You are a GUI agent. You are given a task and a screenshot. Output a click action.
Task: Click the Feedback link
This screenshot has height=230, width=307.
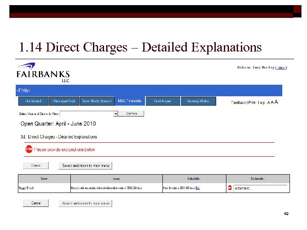pos(238,103)
